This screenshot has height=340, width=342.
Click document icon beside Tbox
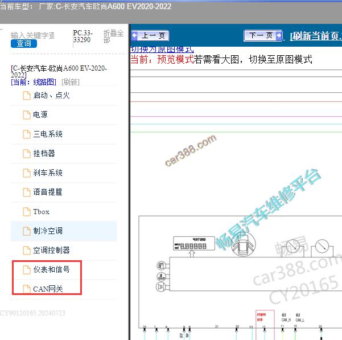coord(27,212)
